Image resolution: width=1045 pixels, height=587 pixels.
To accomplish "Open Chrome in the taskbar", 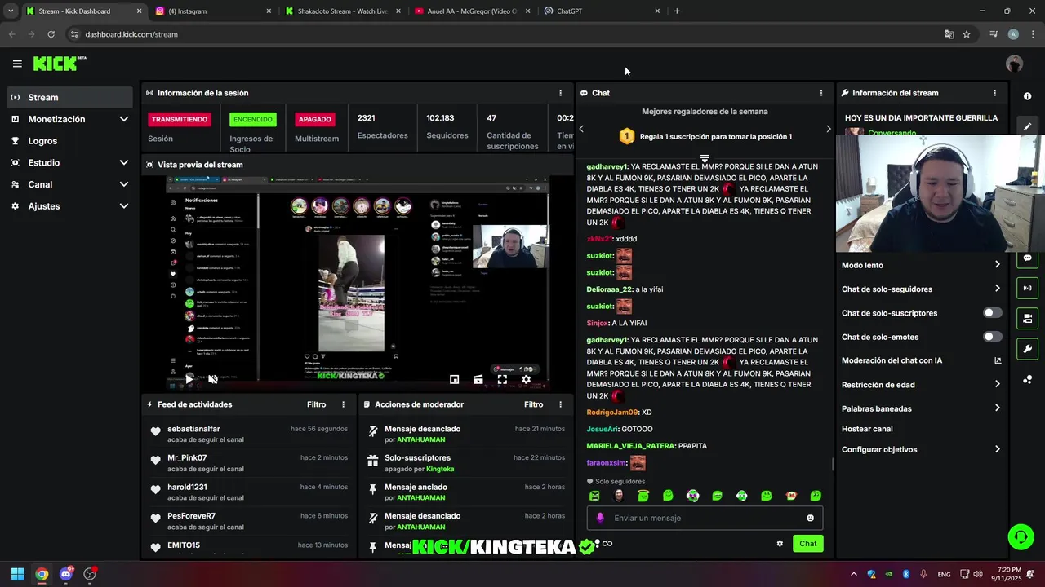I will pos(42,574).
